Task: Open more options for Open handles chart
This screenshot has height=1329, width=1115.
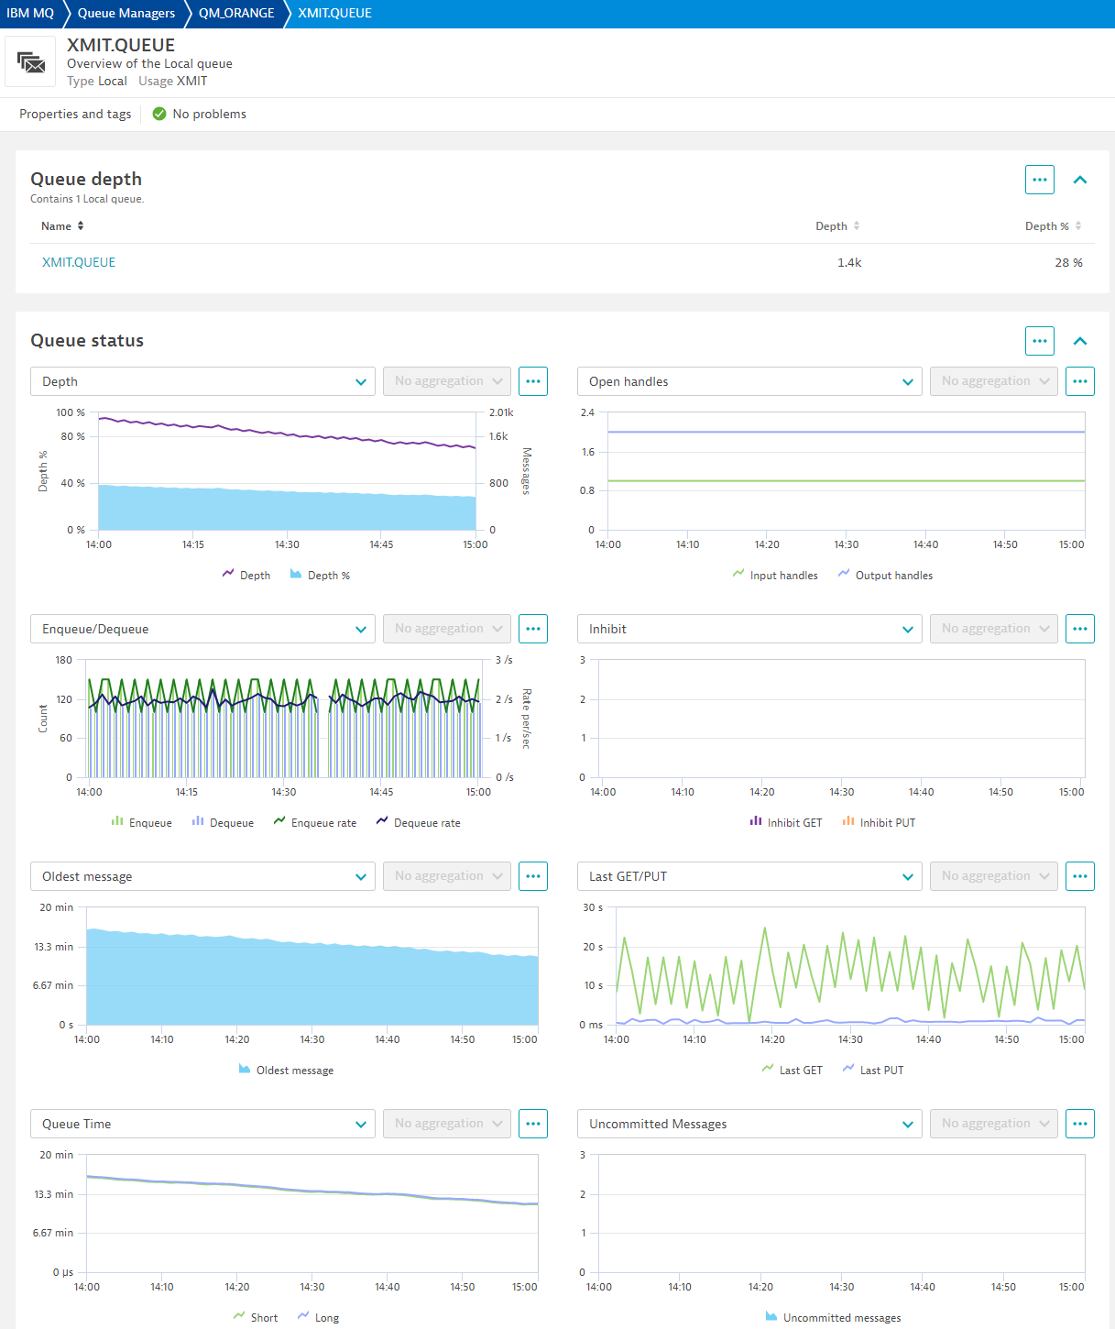Action: tap(1079, 381)
